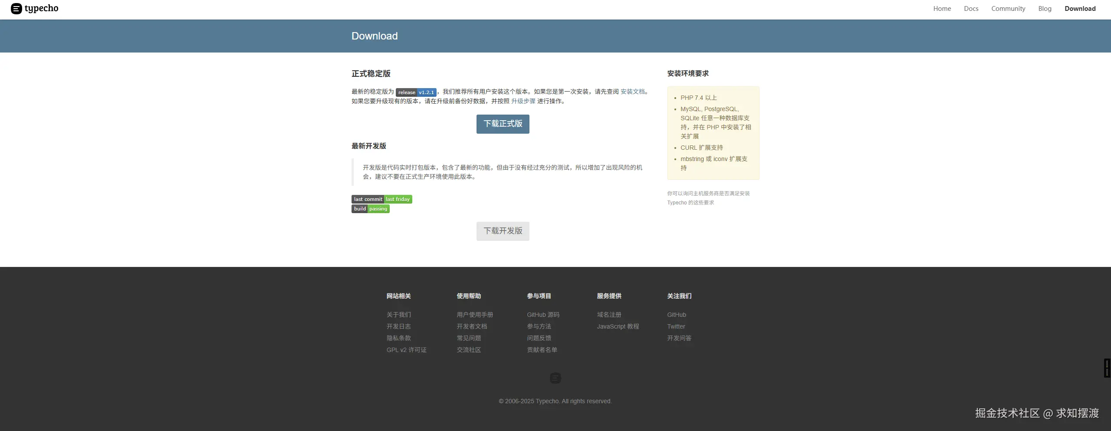Click the footer Typecho logo icon
This screenshot has width=1111, height=431.
click(555, 378)
